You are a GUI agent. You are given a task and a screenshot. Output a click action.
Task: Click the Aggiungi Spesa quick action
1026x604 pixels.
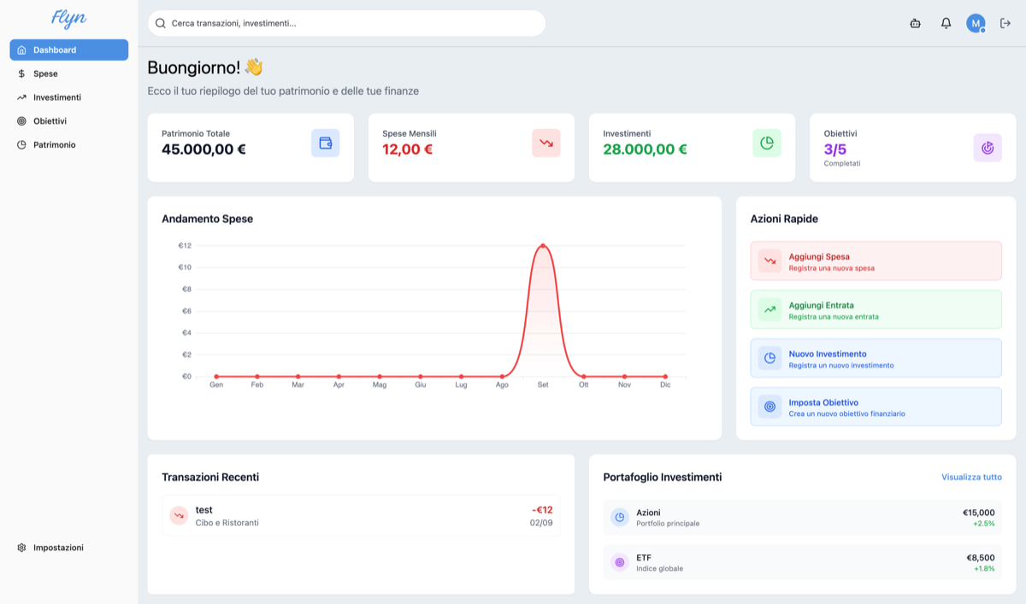coord(876,261)
